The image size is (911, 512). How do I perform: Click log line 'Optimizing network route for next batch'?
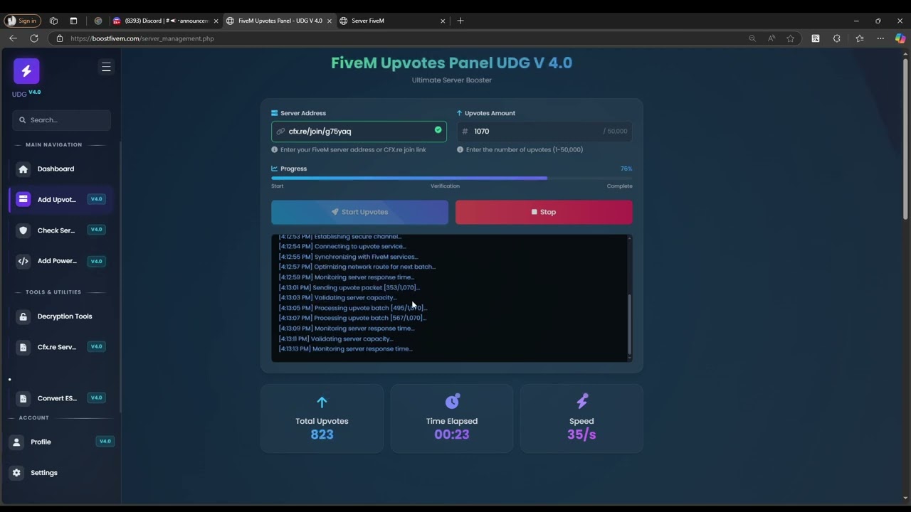[x=357, y=267]
